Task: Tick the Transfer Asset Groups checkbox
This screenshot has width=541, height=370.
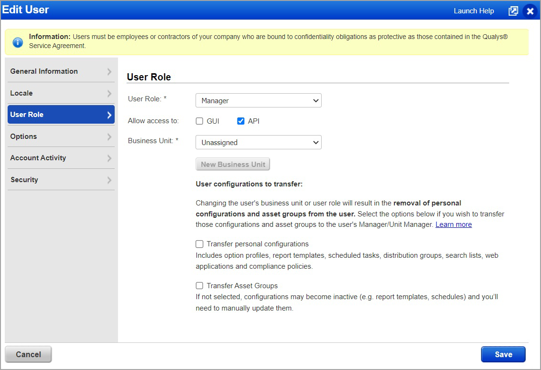Action: pyautogui.click(x=200, y=286)
